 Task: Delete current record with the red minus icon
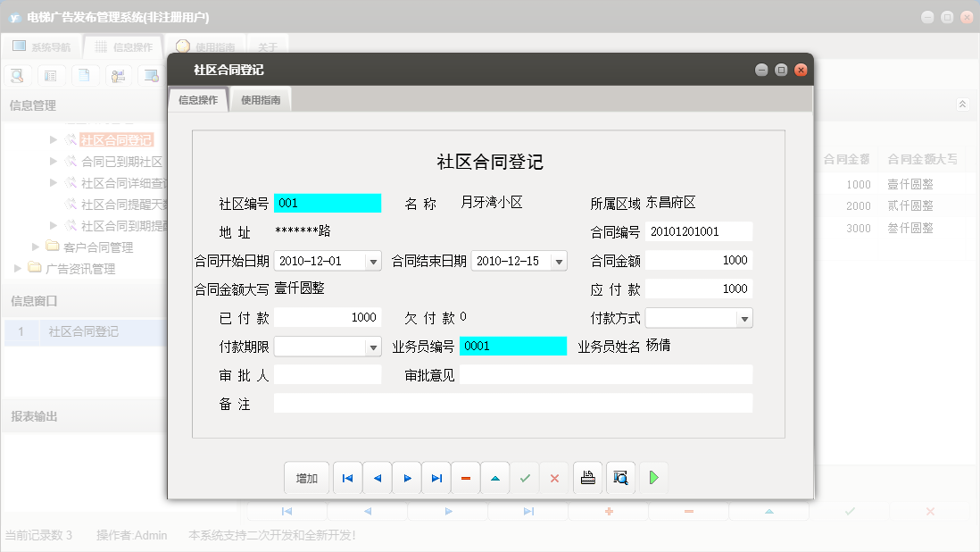[465, 478]
